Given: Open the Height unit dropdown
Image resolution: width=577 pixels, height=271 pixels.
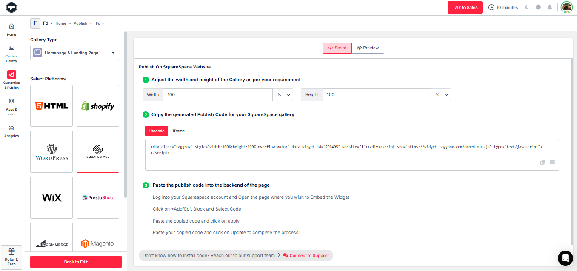Looking at the screenshot, I should [441, 95].
